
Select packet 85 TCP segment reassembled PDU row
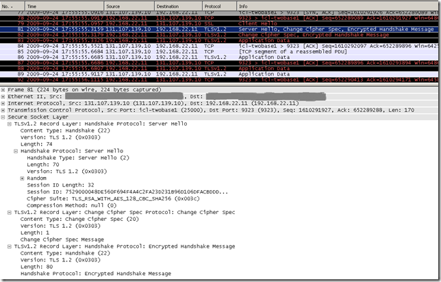coord(219,52)
